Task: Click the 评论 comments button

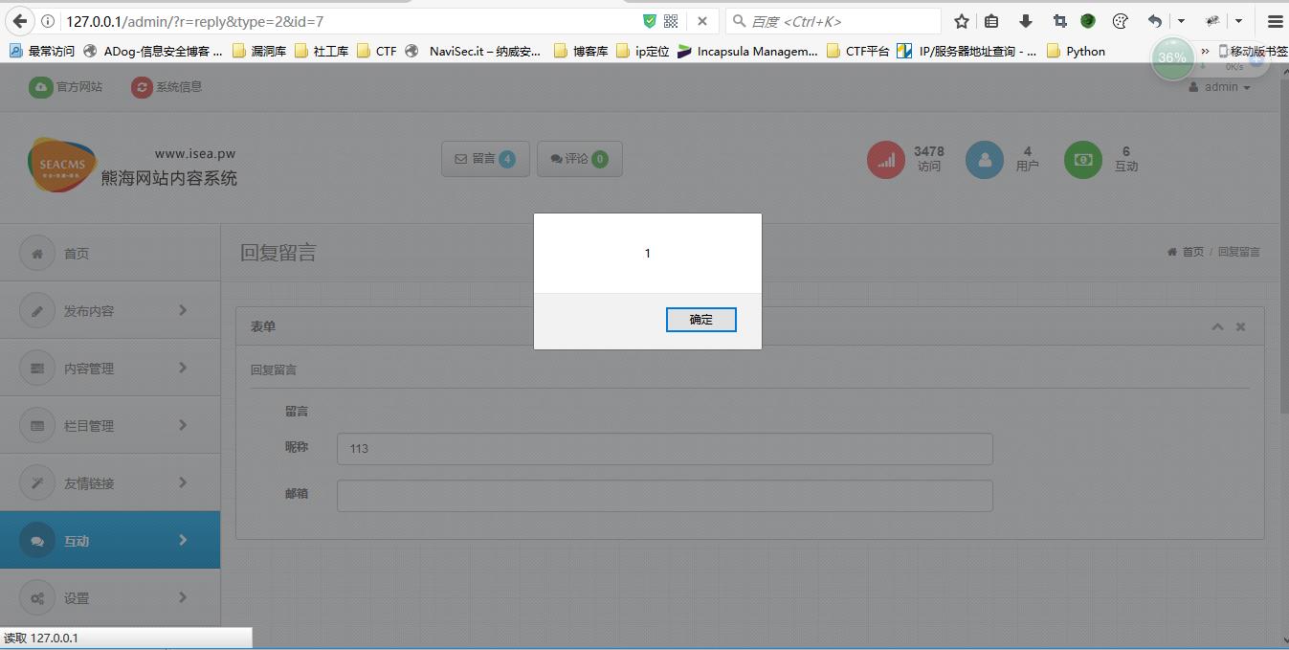Action: 580,159
